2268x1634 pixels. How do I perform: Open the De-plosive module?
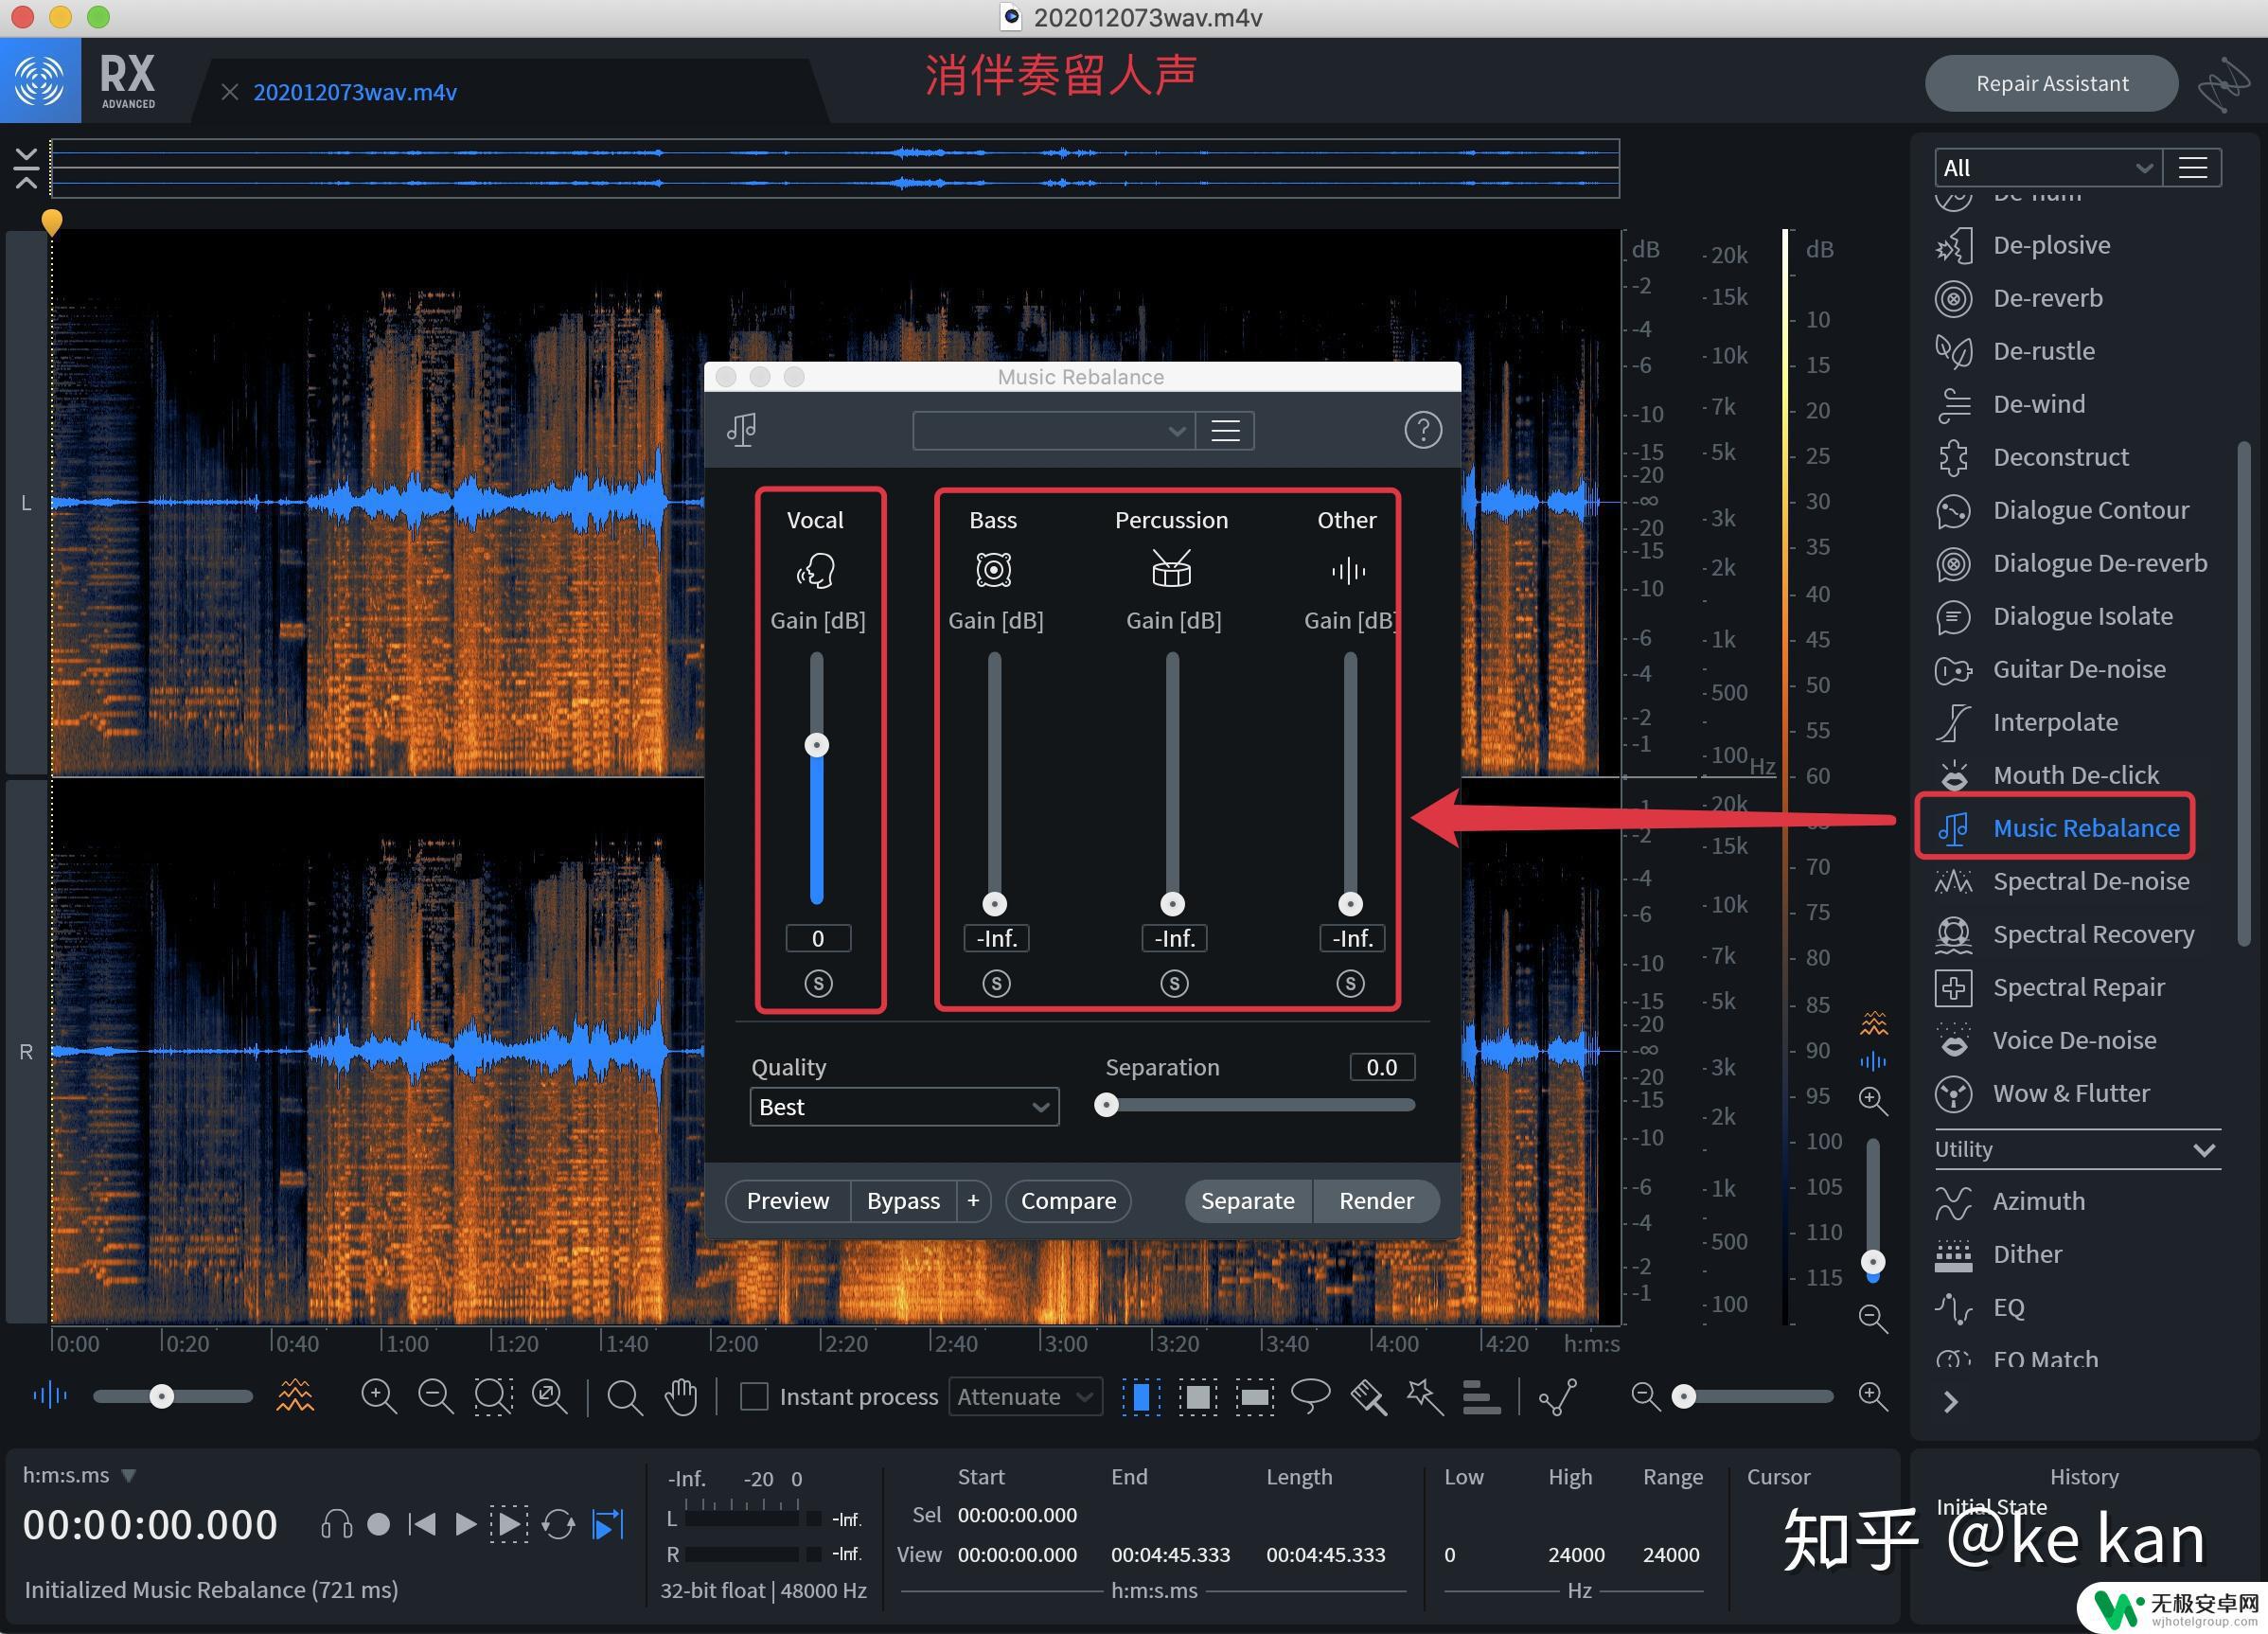(2050, 245)
